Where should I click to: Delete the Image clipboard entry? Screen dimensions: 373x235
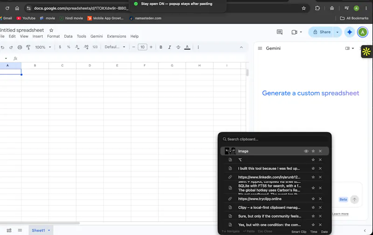pos(320,151)
